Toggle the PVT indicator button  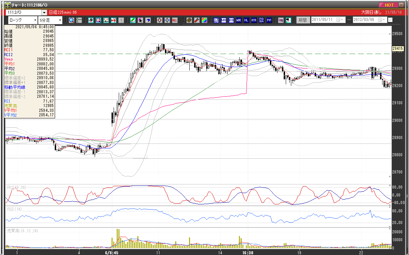point(269,20)
